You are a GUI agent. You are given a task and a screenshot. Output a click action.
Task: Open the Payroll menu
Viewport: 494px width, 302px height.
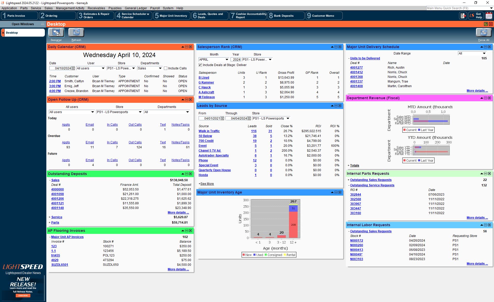[x=155, y=8]
